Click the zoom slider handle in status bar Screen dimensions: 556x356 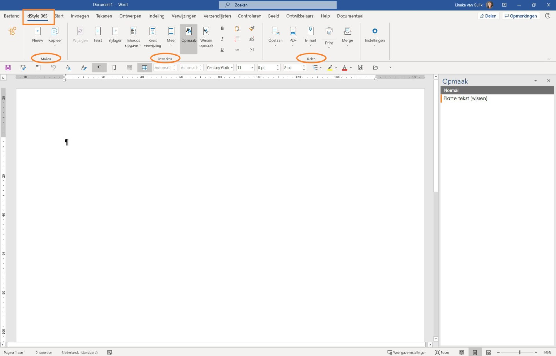[x=520, y=353]
